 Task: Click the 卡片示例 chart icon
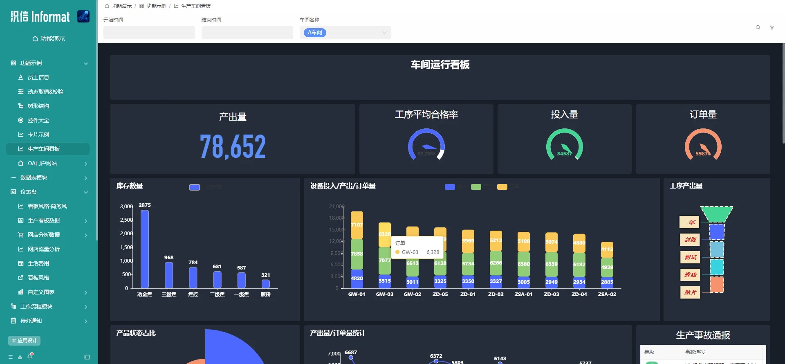pos(20,135)
